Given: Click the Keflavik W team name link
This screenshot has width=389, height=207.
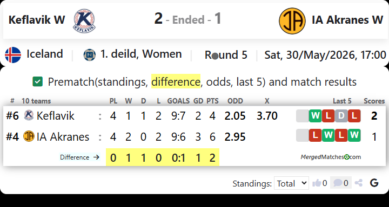Looking at the screenshot, I should coord(37,20).
